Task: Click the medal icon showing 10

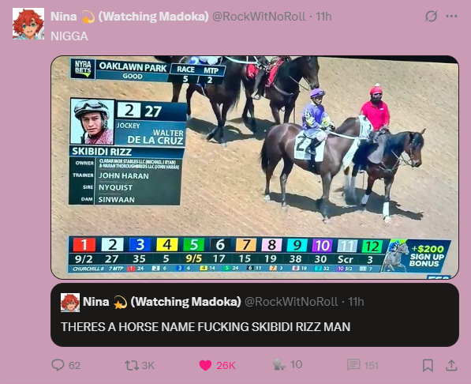Action: tap(278, 364)
